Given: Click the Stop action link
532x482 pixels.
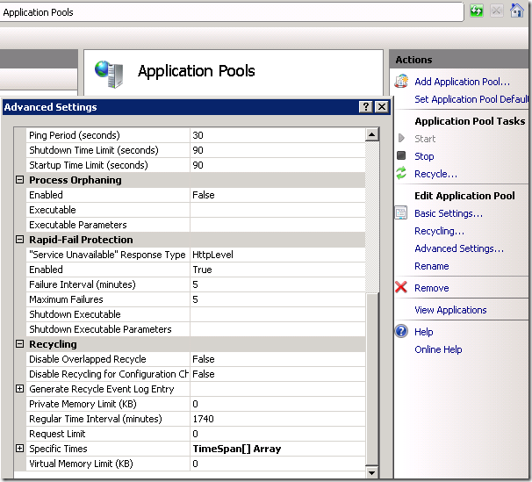Looking at the screenshot, I should point(424,156).
